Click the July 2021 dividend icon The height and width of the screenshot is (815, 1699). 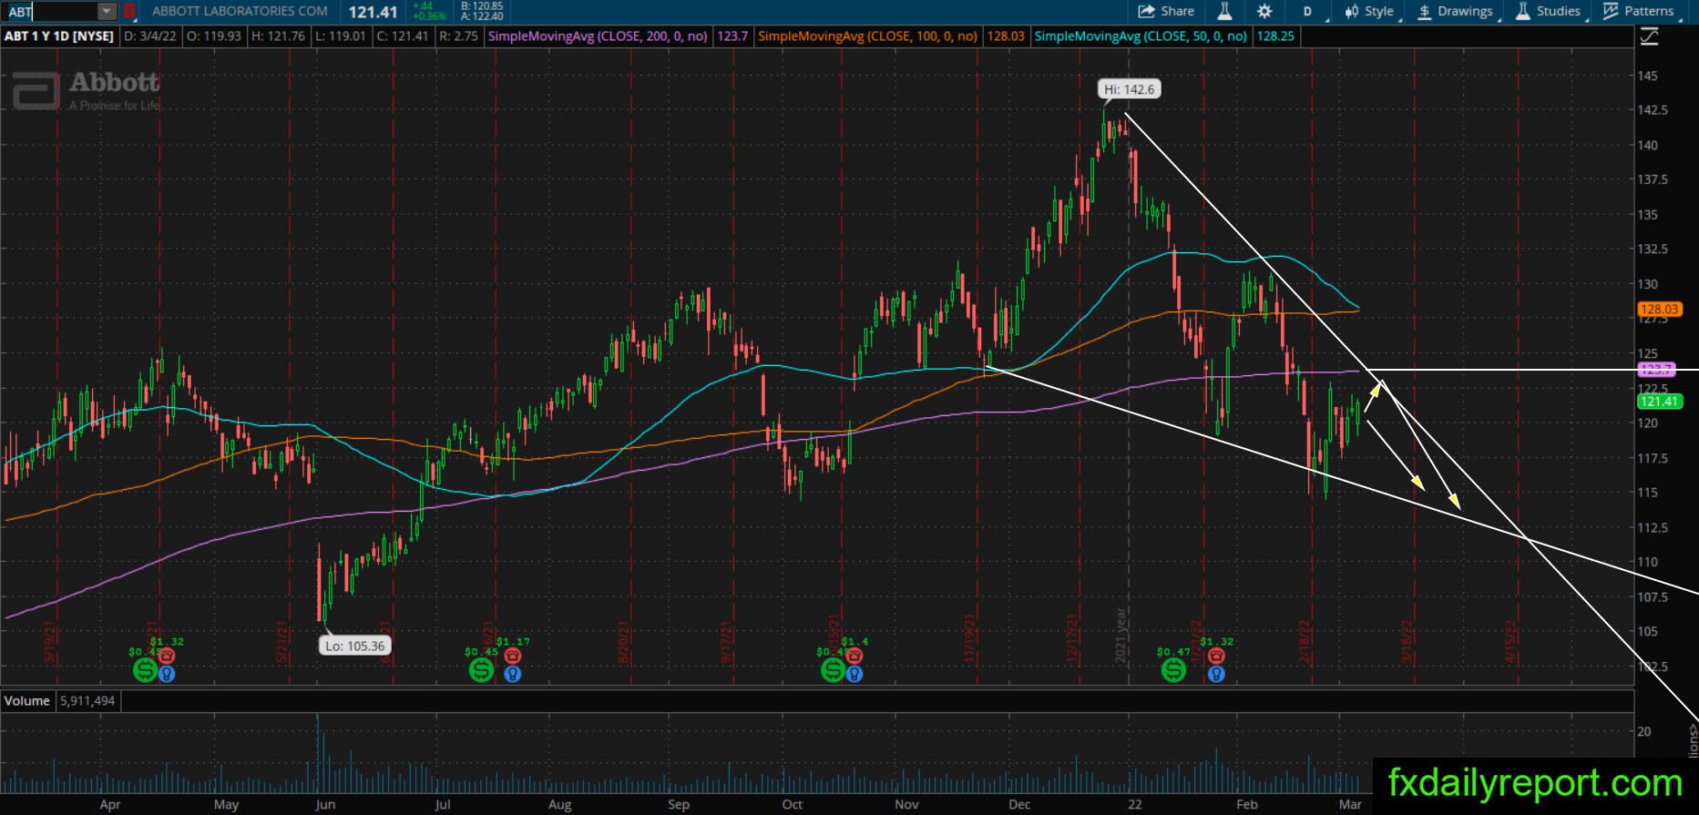click(481, 670)
